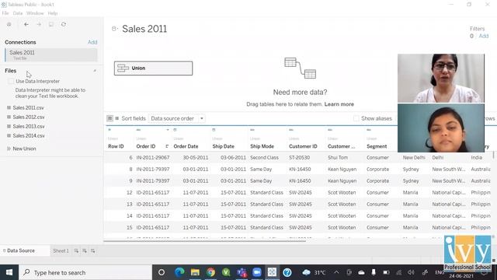Select the Sales 2013.csv file
Image resolution: width=497 pixels, height=280 pixels.
click(29, 126)
